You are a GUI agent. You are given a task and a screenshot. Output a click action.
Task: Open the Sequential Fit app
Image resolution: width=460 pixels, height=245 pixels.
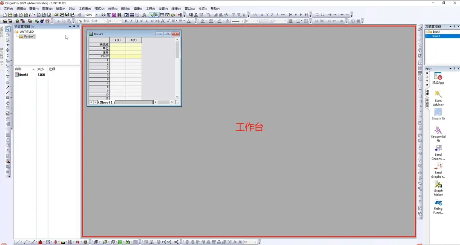point(438,134)
